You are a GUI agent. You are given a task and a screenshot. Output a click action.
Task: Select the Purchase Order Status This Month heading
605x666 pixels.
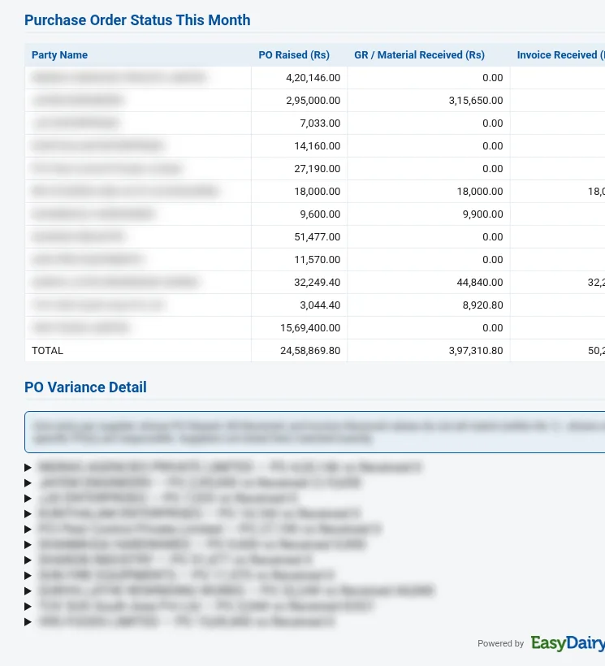tap(137, 20)
